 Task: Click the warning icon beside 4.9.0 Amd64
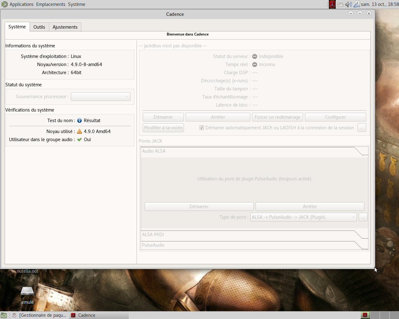point(79,131)
